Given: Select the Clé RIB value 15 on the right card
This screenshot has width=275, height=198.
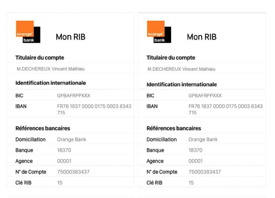Looking at the screenshot, I should (x=191, y=183).
